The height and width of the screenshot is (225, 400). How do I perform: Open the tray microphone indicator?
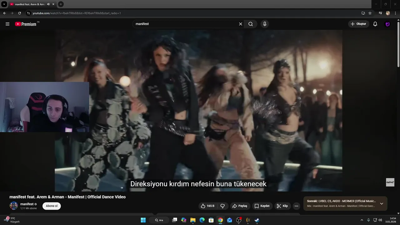coord(368,220)
